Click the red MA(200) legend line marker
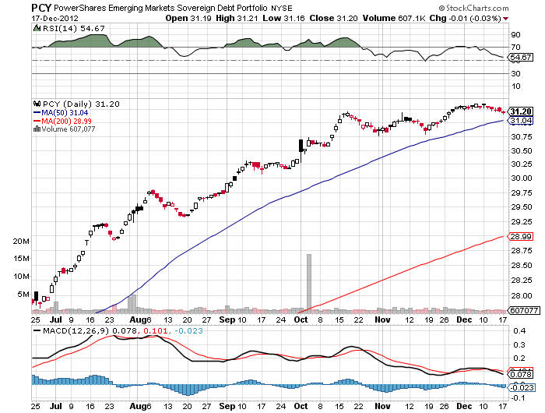545x413 pixels. 37,121
